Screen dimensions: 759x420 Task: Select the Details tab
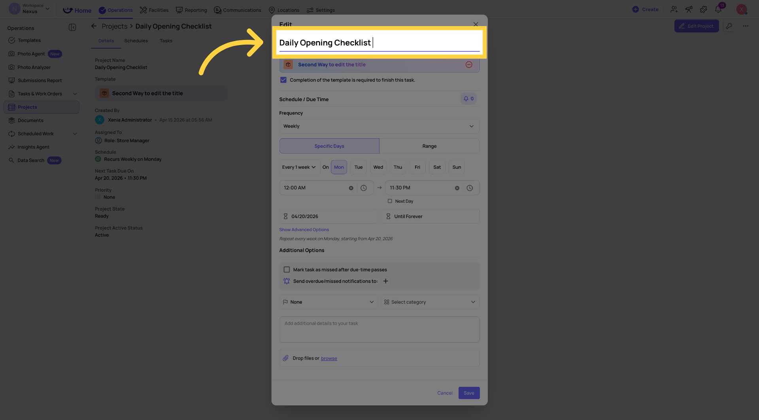pos(106,41)
